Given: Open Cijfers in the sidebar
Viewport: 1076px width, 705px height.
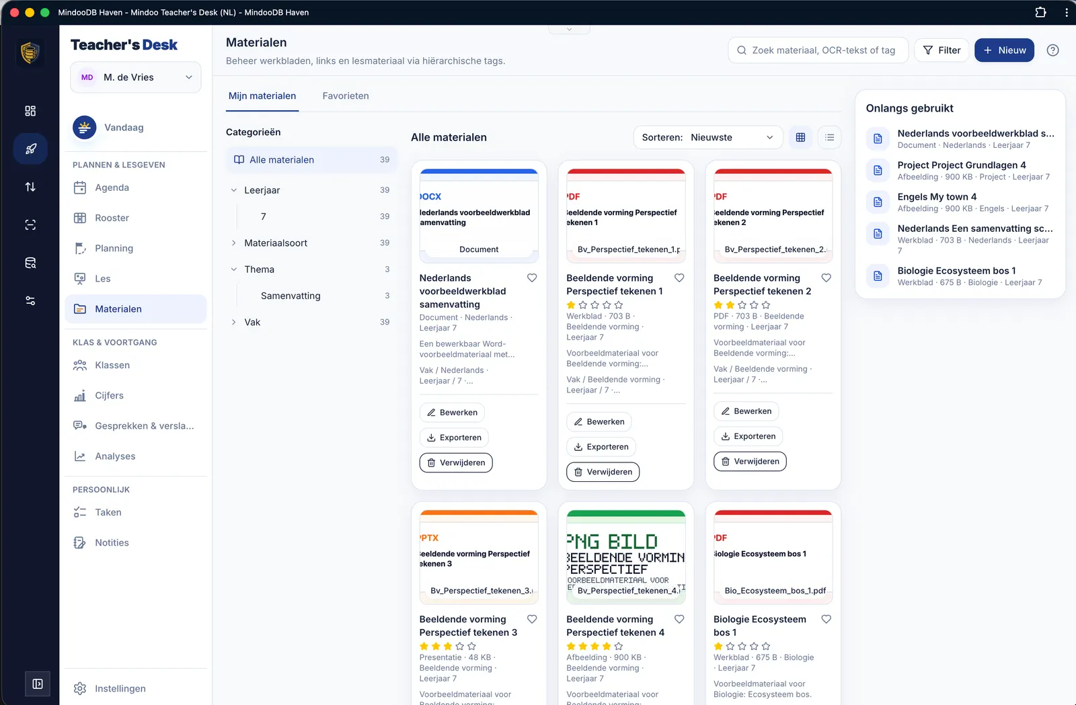Looking at the screenshot, I should coord(136,395).
